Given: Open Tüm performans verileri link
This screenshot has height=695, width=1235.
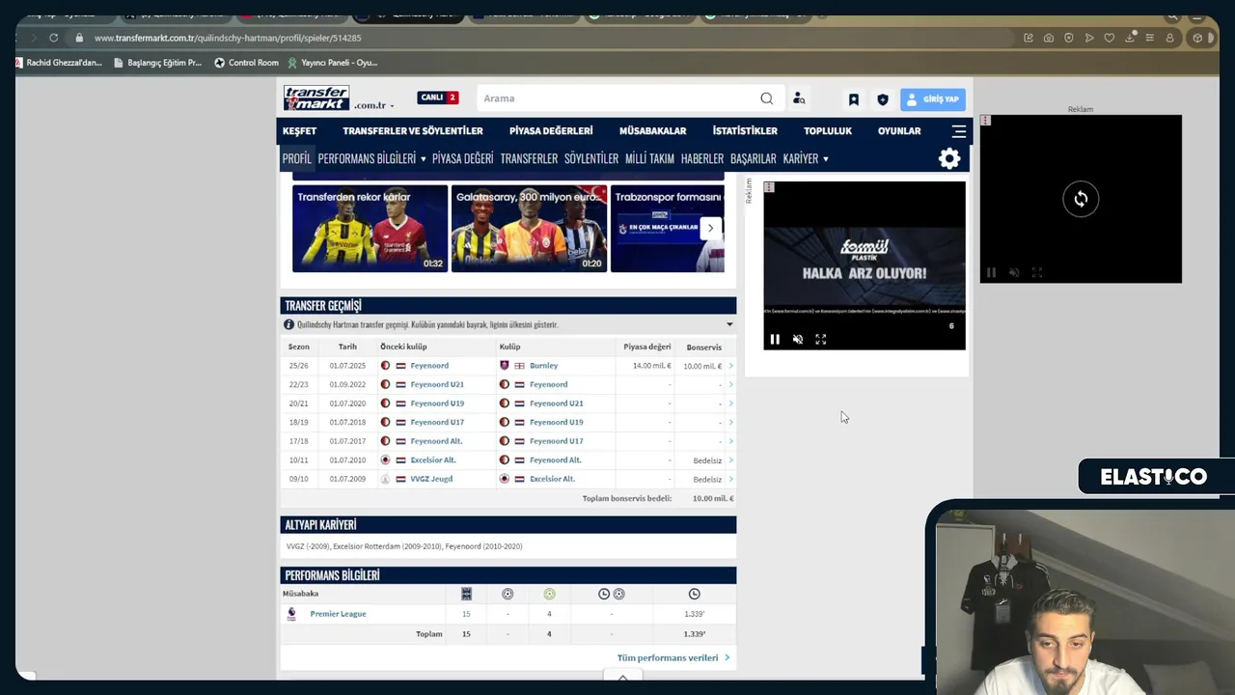Looking at the screenshot, I should tap(672, 658).
